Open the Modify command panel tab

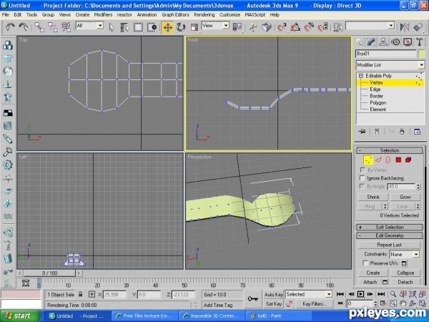(371, 42)
